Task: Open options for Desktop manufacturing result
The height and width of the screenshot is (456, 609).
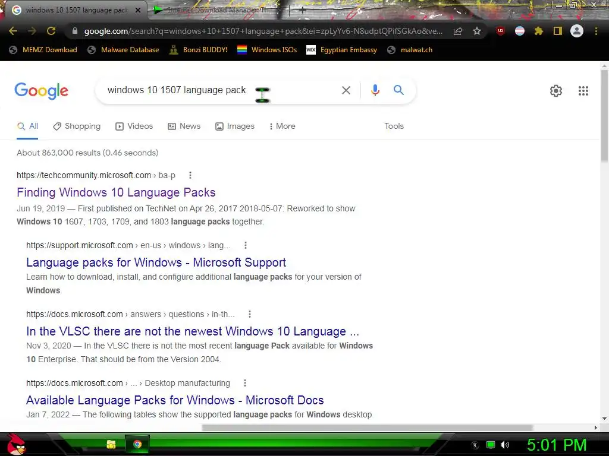Action: click(244, 383)
